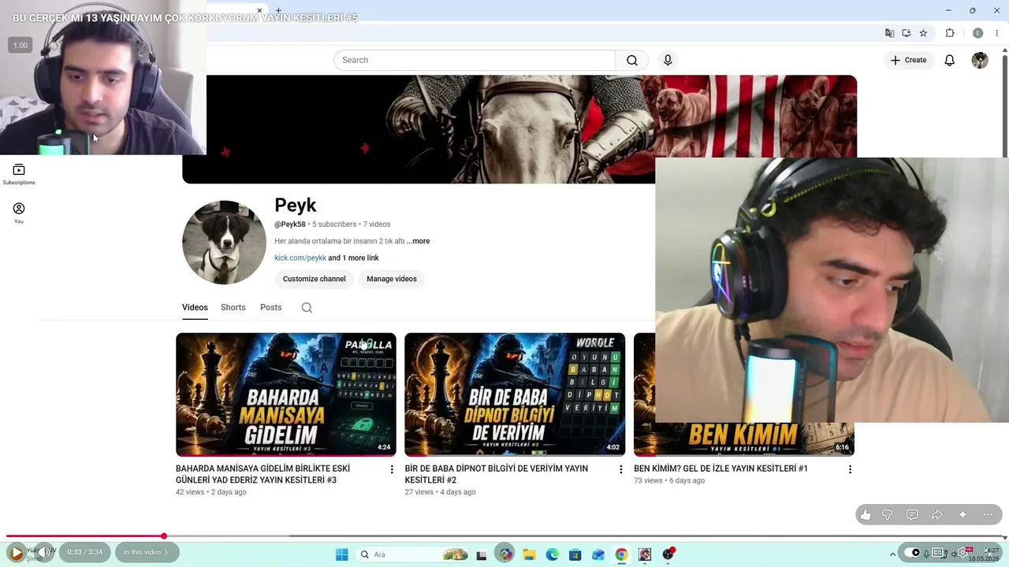Click the YouTube Search input field
The width and height of the screenshot is (1009, 567).
pyautogui.click(x=475, y=61)
